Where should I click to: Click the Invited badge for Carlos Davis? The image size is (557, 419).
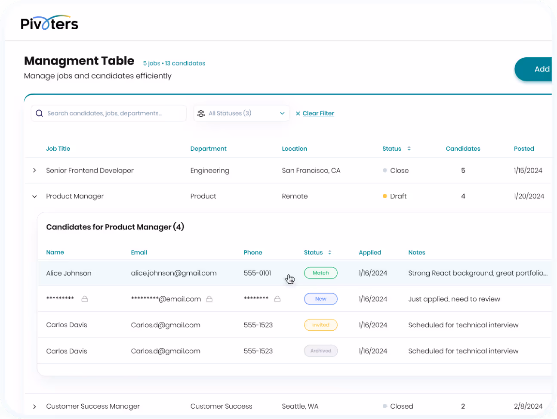[x=320, y=325]
